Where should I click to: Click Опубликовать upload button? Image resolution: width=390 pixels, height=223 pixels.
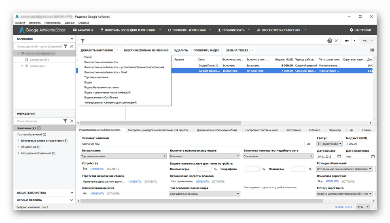(x=231, y=30)
